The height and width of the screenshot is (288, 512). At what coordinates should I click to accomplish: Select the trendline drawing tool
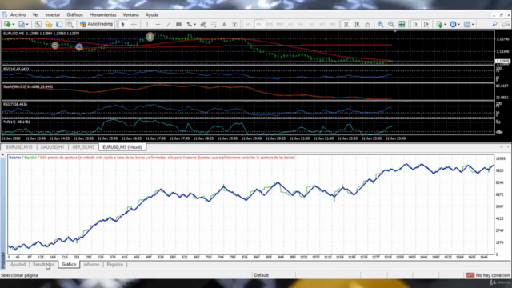(168, 24)
